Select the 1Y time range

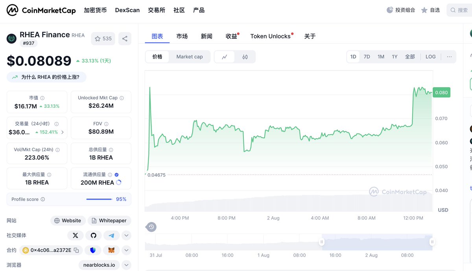pyautogui.click(x=395, y=57)
